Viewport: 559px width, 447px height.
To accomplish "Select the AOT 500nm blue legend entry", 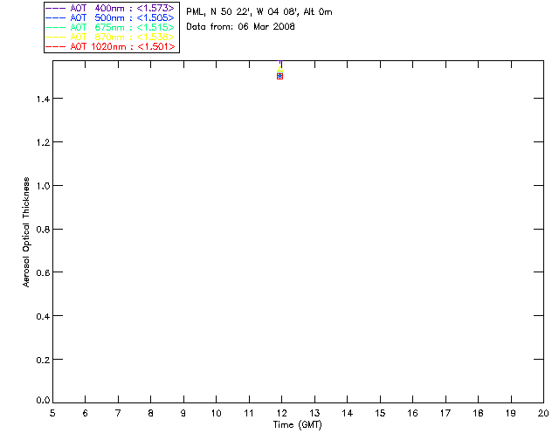I will pyautogui.click(x=111, y=17).
